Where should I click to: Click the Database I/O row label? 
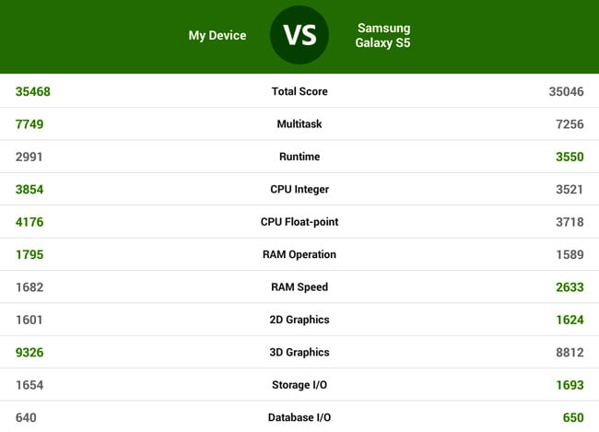(299, 417)
